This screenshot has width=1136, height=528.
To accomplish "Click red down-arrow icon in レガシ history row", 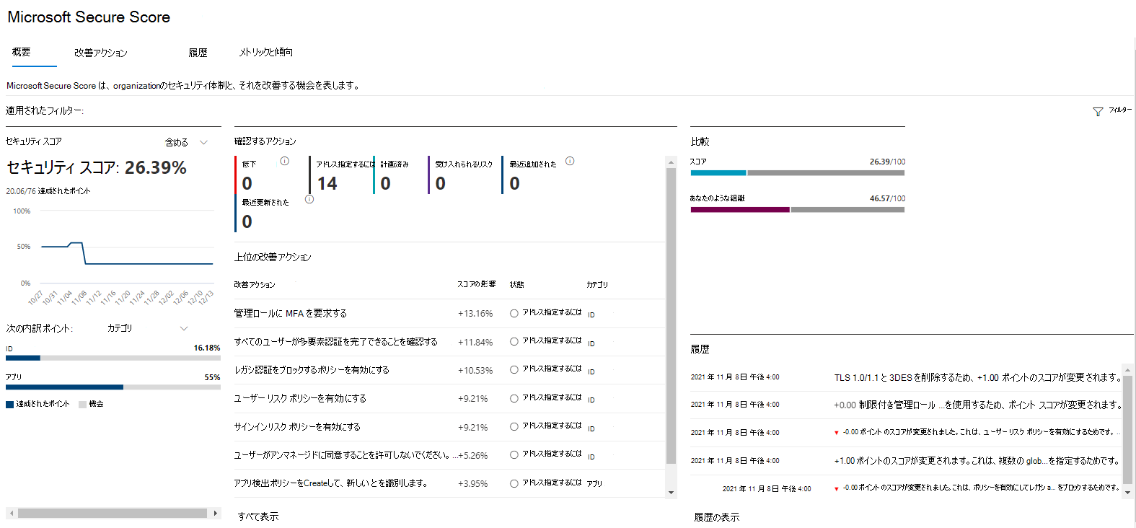I will [837, 488].
